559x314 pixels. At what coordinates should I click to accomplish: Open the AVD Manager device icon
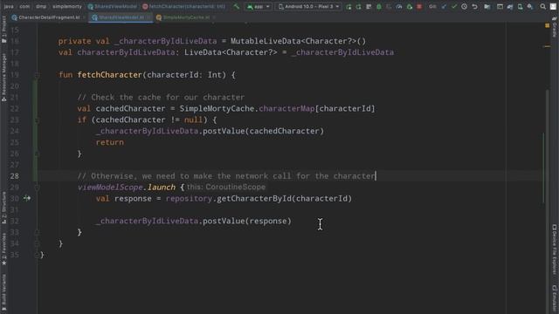tap(521, 6)
